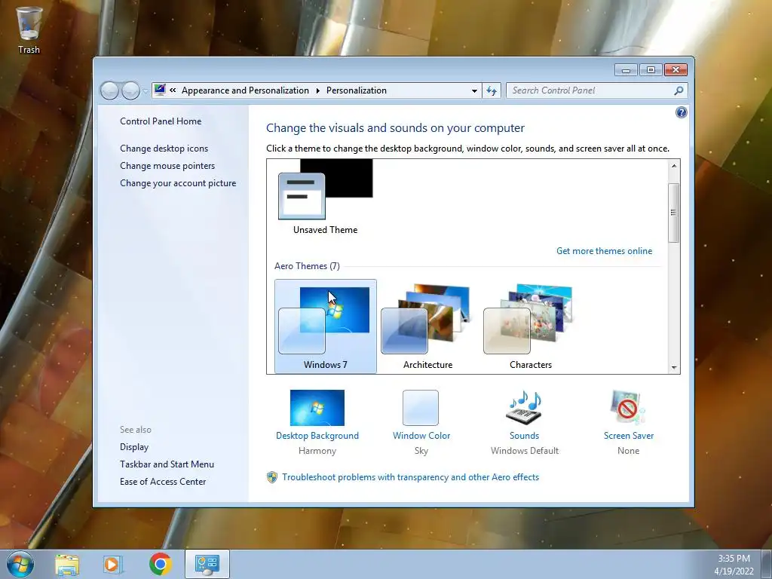772x579 pixels.
Task: Open the Start menu orb
Action: (x=20, y=564)
